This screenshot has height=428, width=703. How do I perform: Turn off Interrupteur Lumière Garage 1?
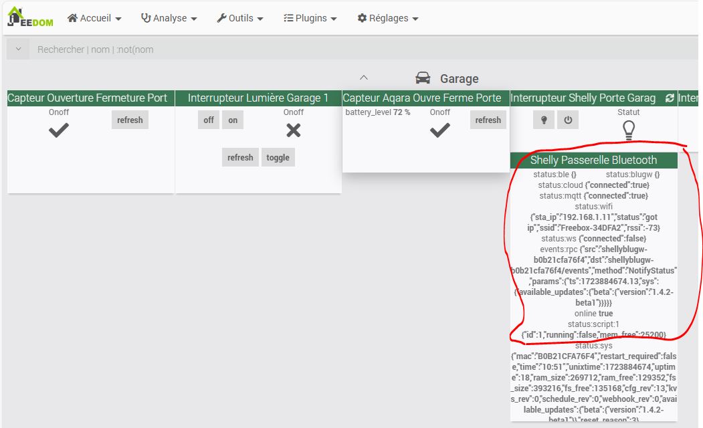[x=209, y=120]
